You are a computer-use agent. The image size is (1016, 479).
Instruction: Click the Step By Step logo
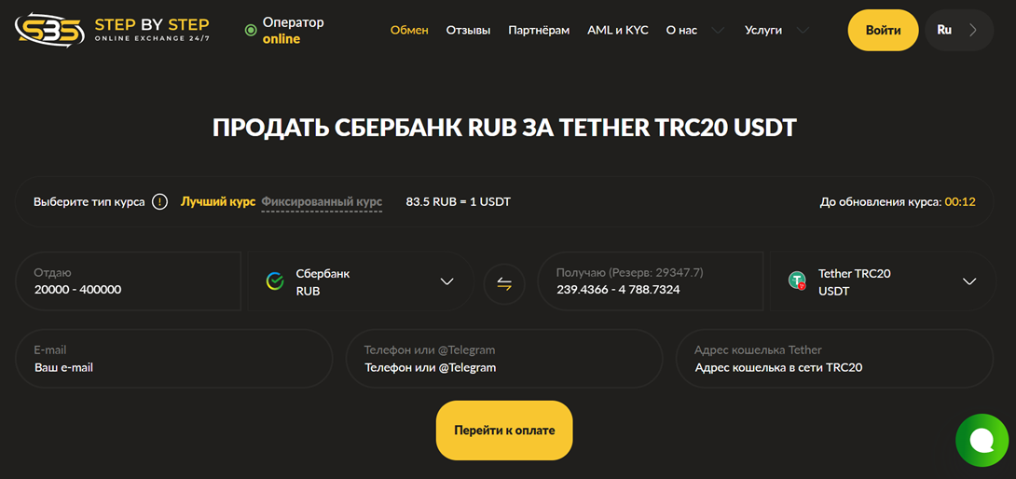[x=112, y=30]
